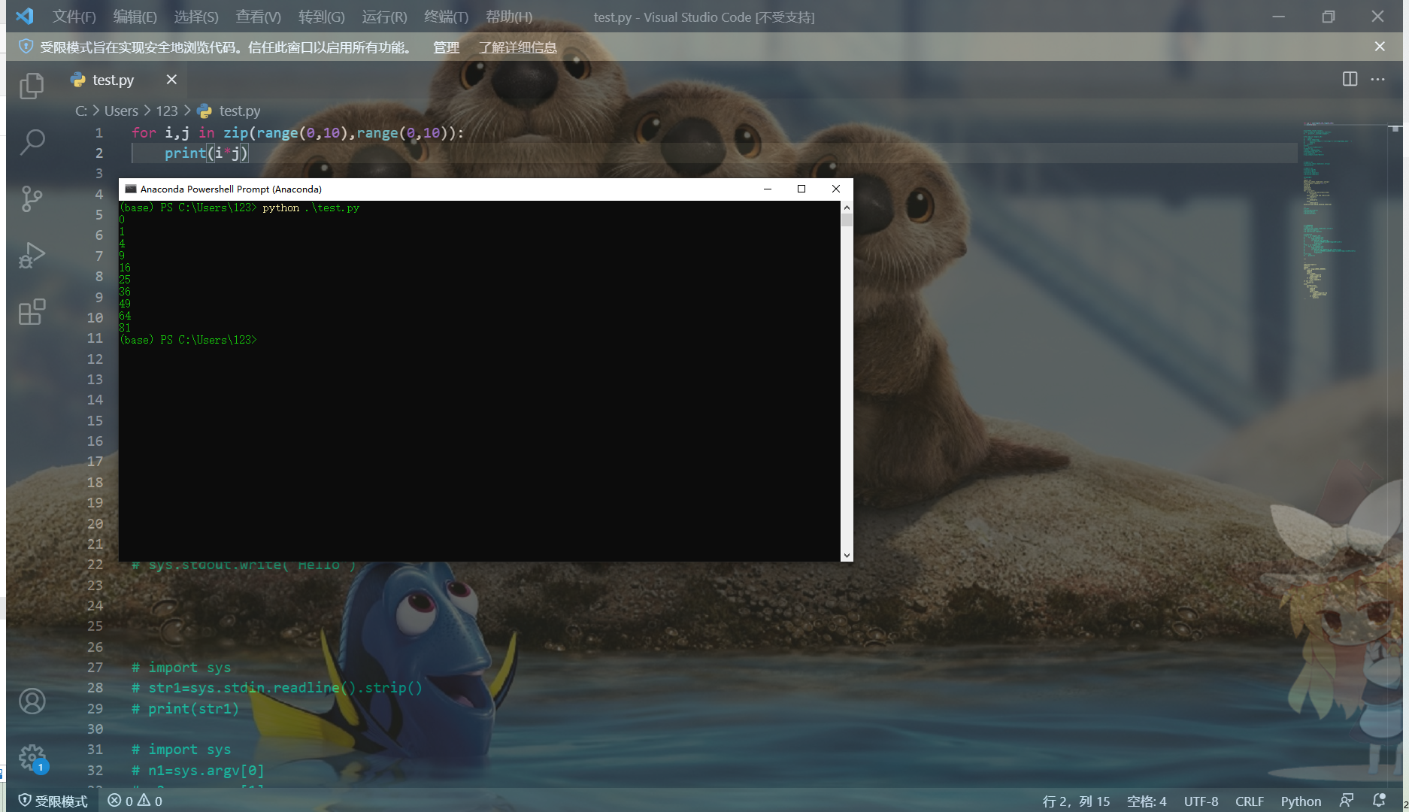
Task: Open editor More Actions ellipsis
Action: pos(1377,79)
